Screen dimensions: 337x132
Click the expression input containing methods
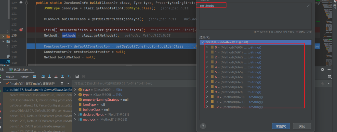tap(255, 16)
